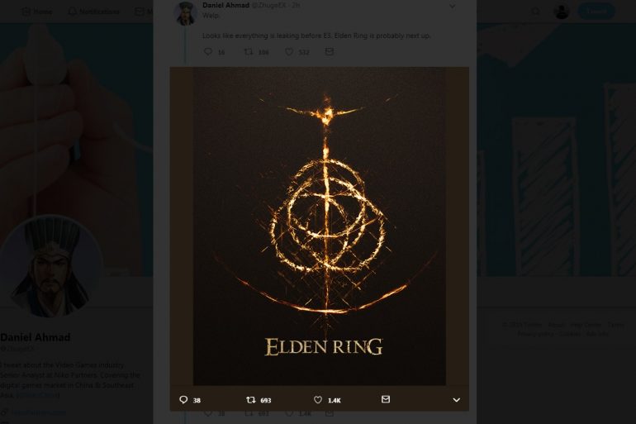Viewport: 636px width, 424px height.
Task: Open the Help Center link in the footer
Action: pos(586,325)
